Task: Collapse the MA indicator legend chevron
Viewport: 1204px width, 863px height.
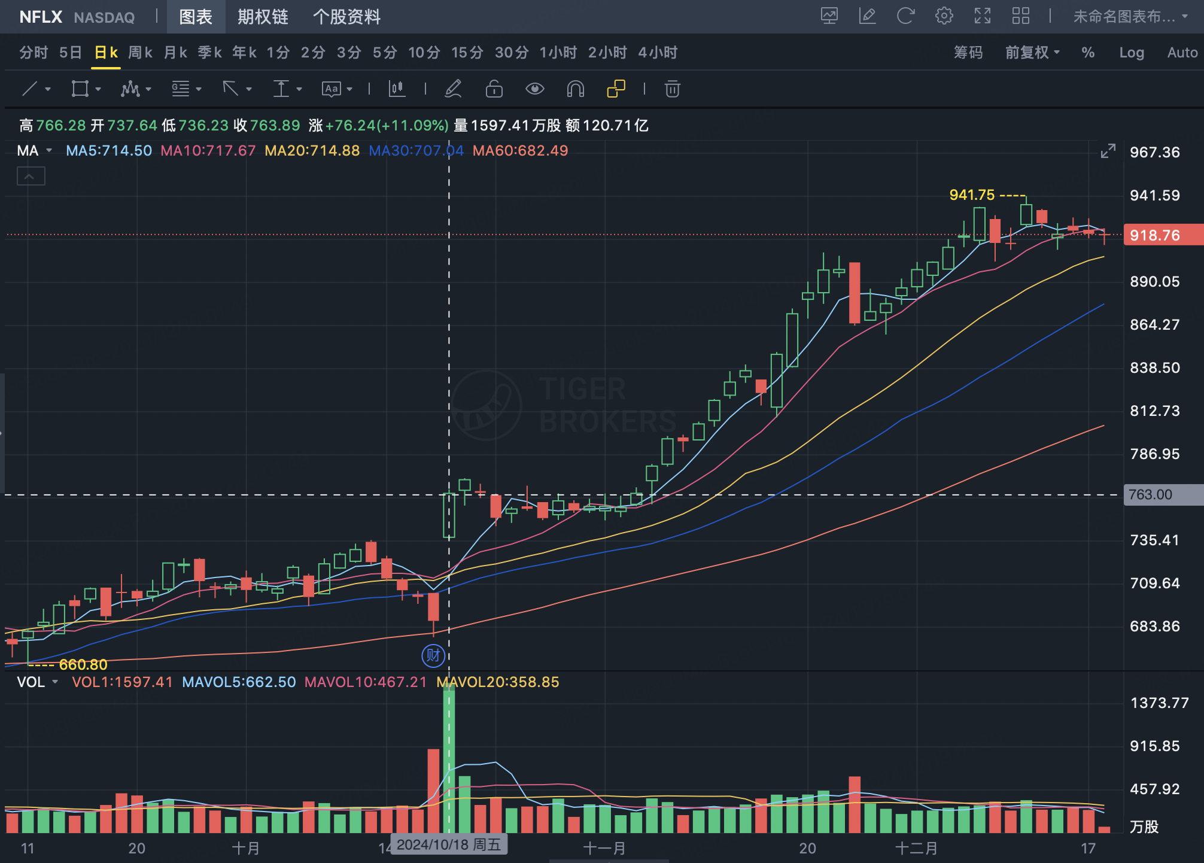Action: [31, 176]
